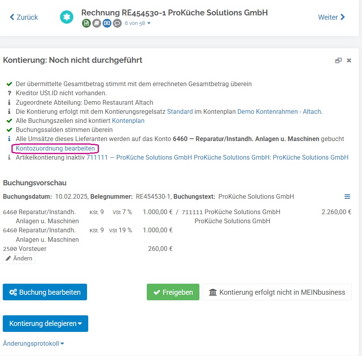Approve with the Freigeben button
Screen dimensions: 362x356
point(173,292)
